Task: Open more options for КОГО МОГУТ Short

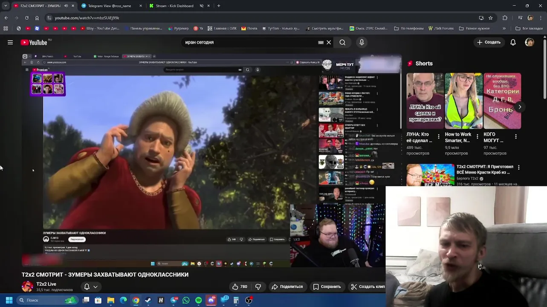Action: coord(516,136)
